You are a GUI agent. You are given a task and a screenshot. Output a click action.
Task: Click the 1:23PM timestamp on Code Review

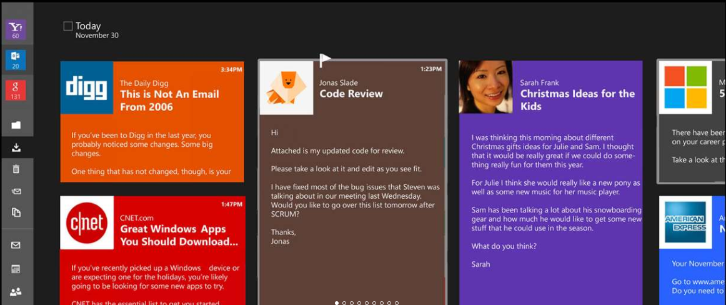[x=430, y=69]
